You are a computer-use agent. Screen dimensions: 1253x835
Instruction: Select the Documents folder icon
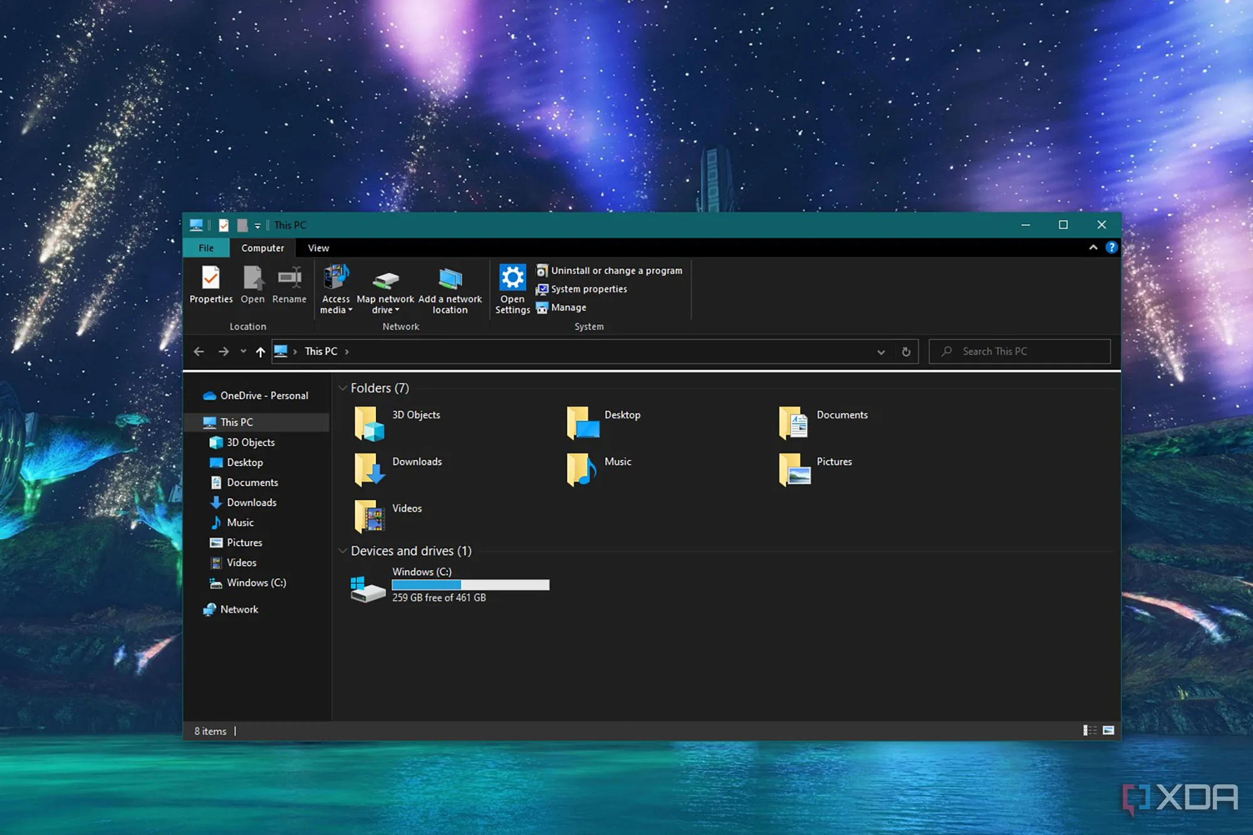(x=794, y=423)
